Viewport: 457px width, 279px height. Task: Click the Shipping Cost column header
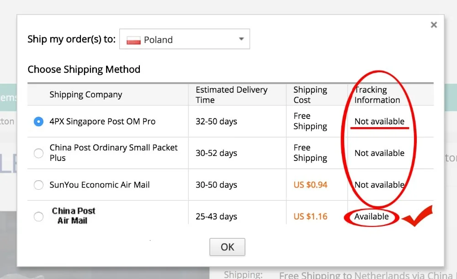pyautogui.click(x=310, y=95)
